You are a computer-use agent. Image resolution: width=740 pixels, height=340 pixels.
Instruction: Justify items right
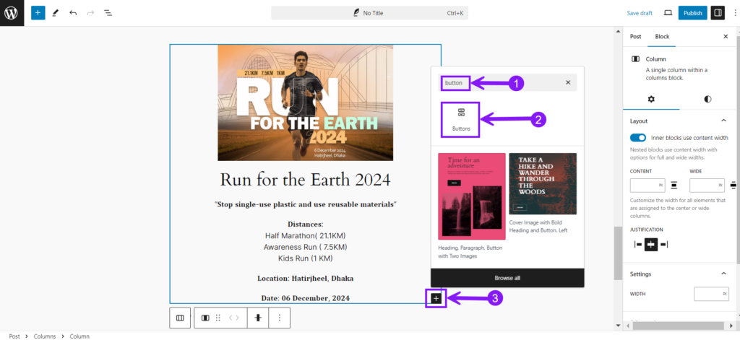point(664,244)
